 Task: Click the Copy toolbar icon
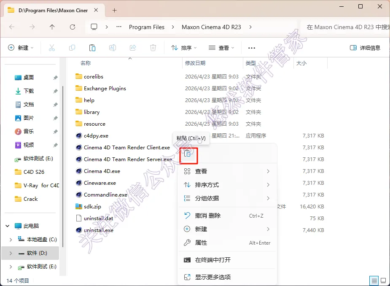72,48
